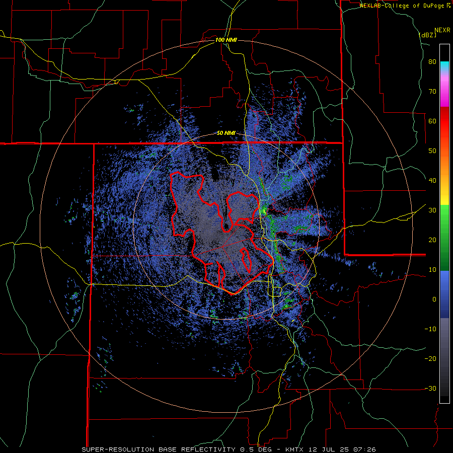Click the 60 value on dBZ scale
This screenshot has height=453, width=453.
click(432, 121)
